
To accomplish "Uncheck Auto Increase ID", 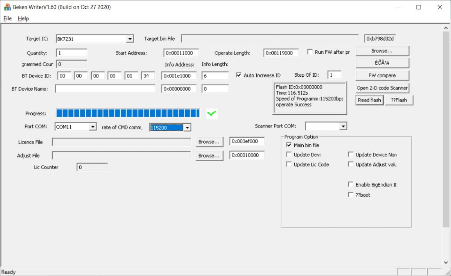I will click(239, 75).
